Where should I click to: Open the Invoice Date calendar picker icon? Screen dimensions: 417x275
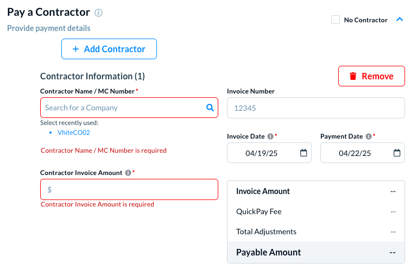click(x=304, y=153)
